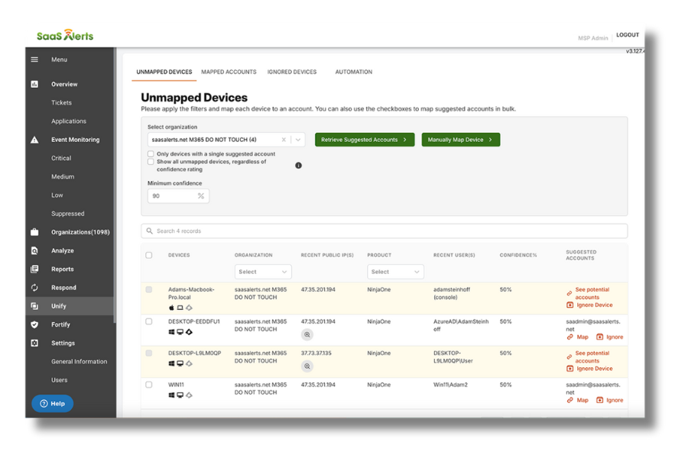
Task: Open Organizations briefcase icon
Action: 34,232
